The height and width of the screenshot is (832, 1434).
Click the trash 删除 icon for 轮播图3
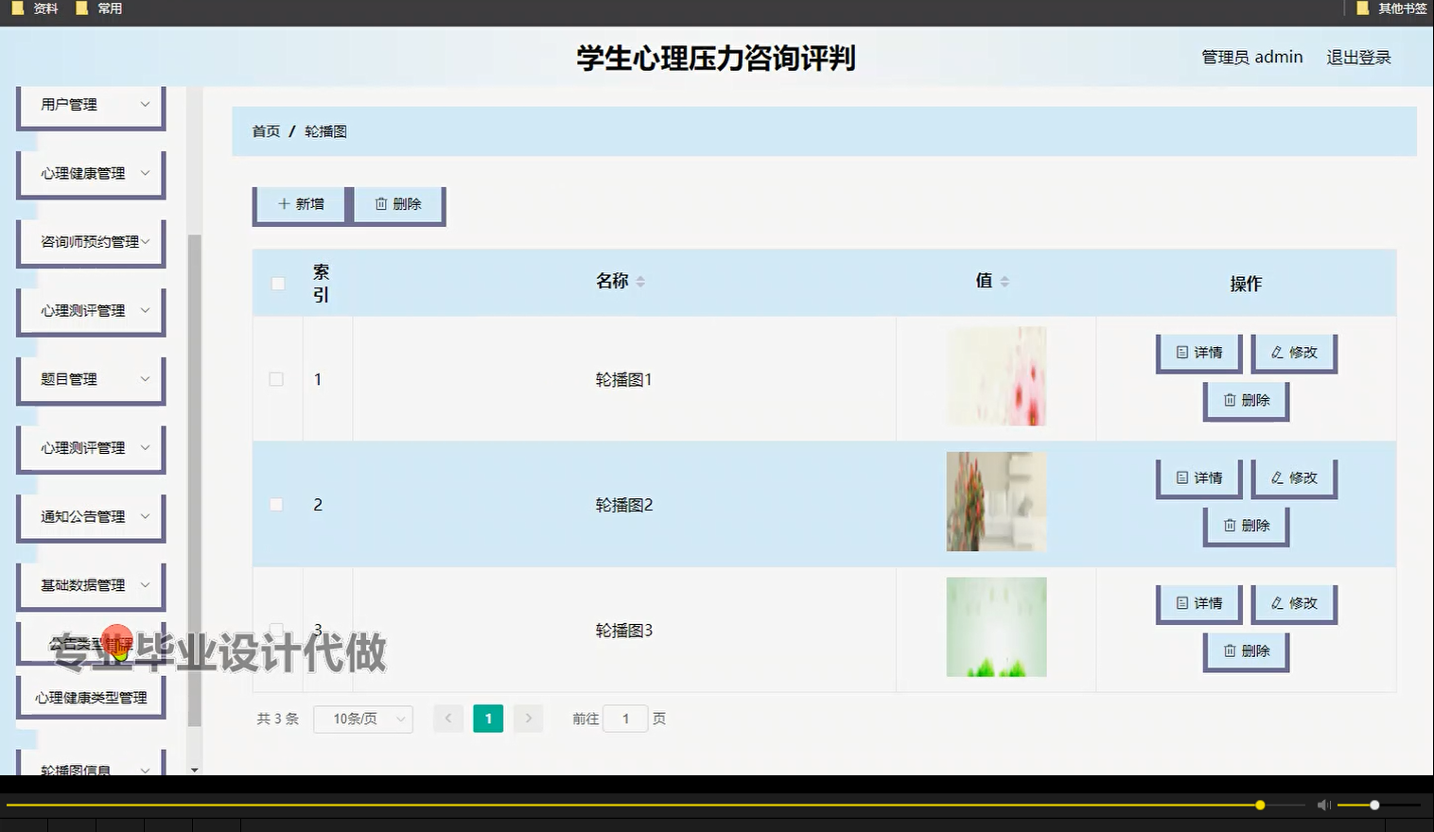pyautogui.click(x=1230, y=650)
